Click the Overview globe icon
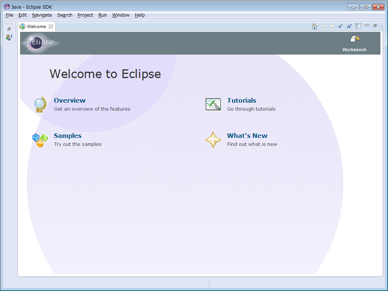The width and height of the screenshot is (388, 291). [x=41, y=105]
